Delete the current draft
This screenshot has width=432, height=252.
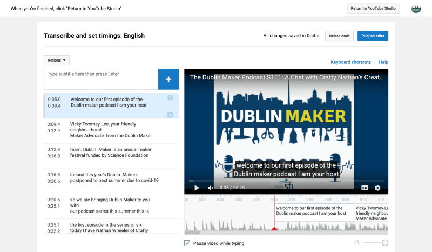point(339,36)
